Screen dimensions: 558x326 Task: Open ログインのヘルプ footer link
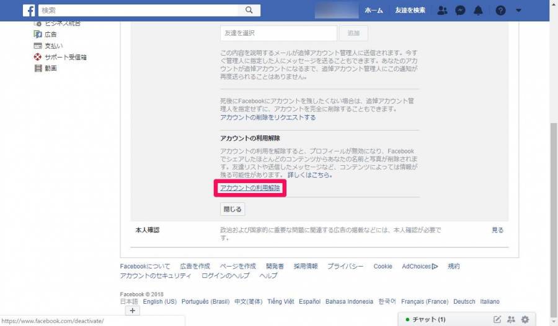coord(225,275)
